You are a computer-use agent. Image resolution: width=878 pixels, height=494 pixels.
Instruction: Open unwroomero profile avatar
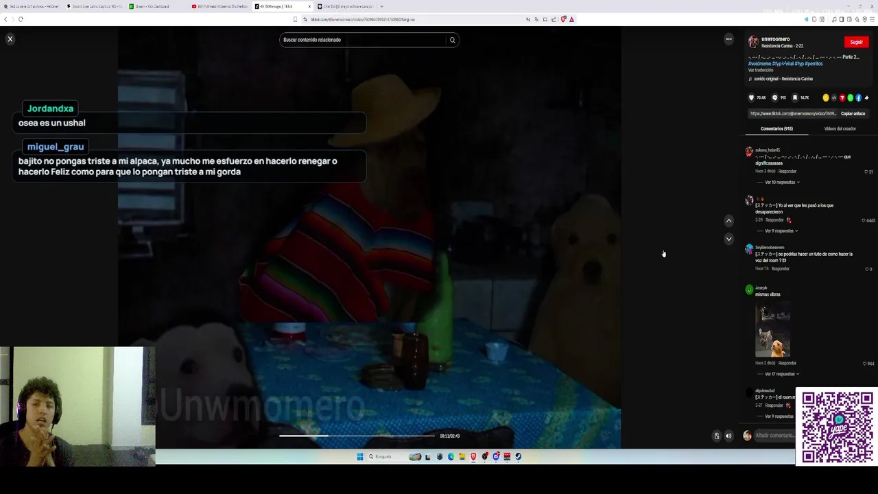coord(753,42)
